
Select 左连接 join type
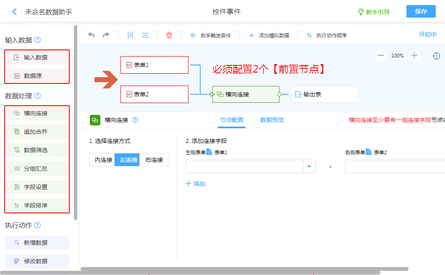pyautogui.click(x=127, y=160)
